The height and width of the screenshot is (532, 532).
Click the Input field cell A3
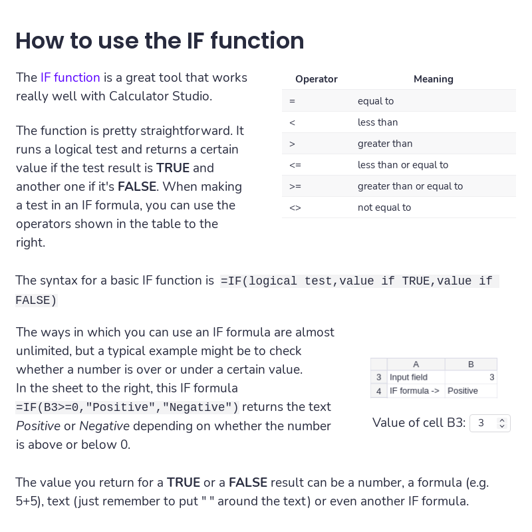(x=416, y=377)
